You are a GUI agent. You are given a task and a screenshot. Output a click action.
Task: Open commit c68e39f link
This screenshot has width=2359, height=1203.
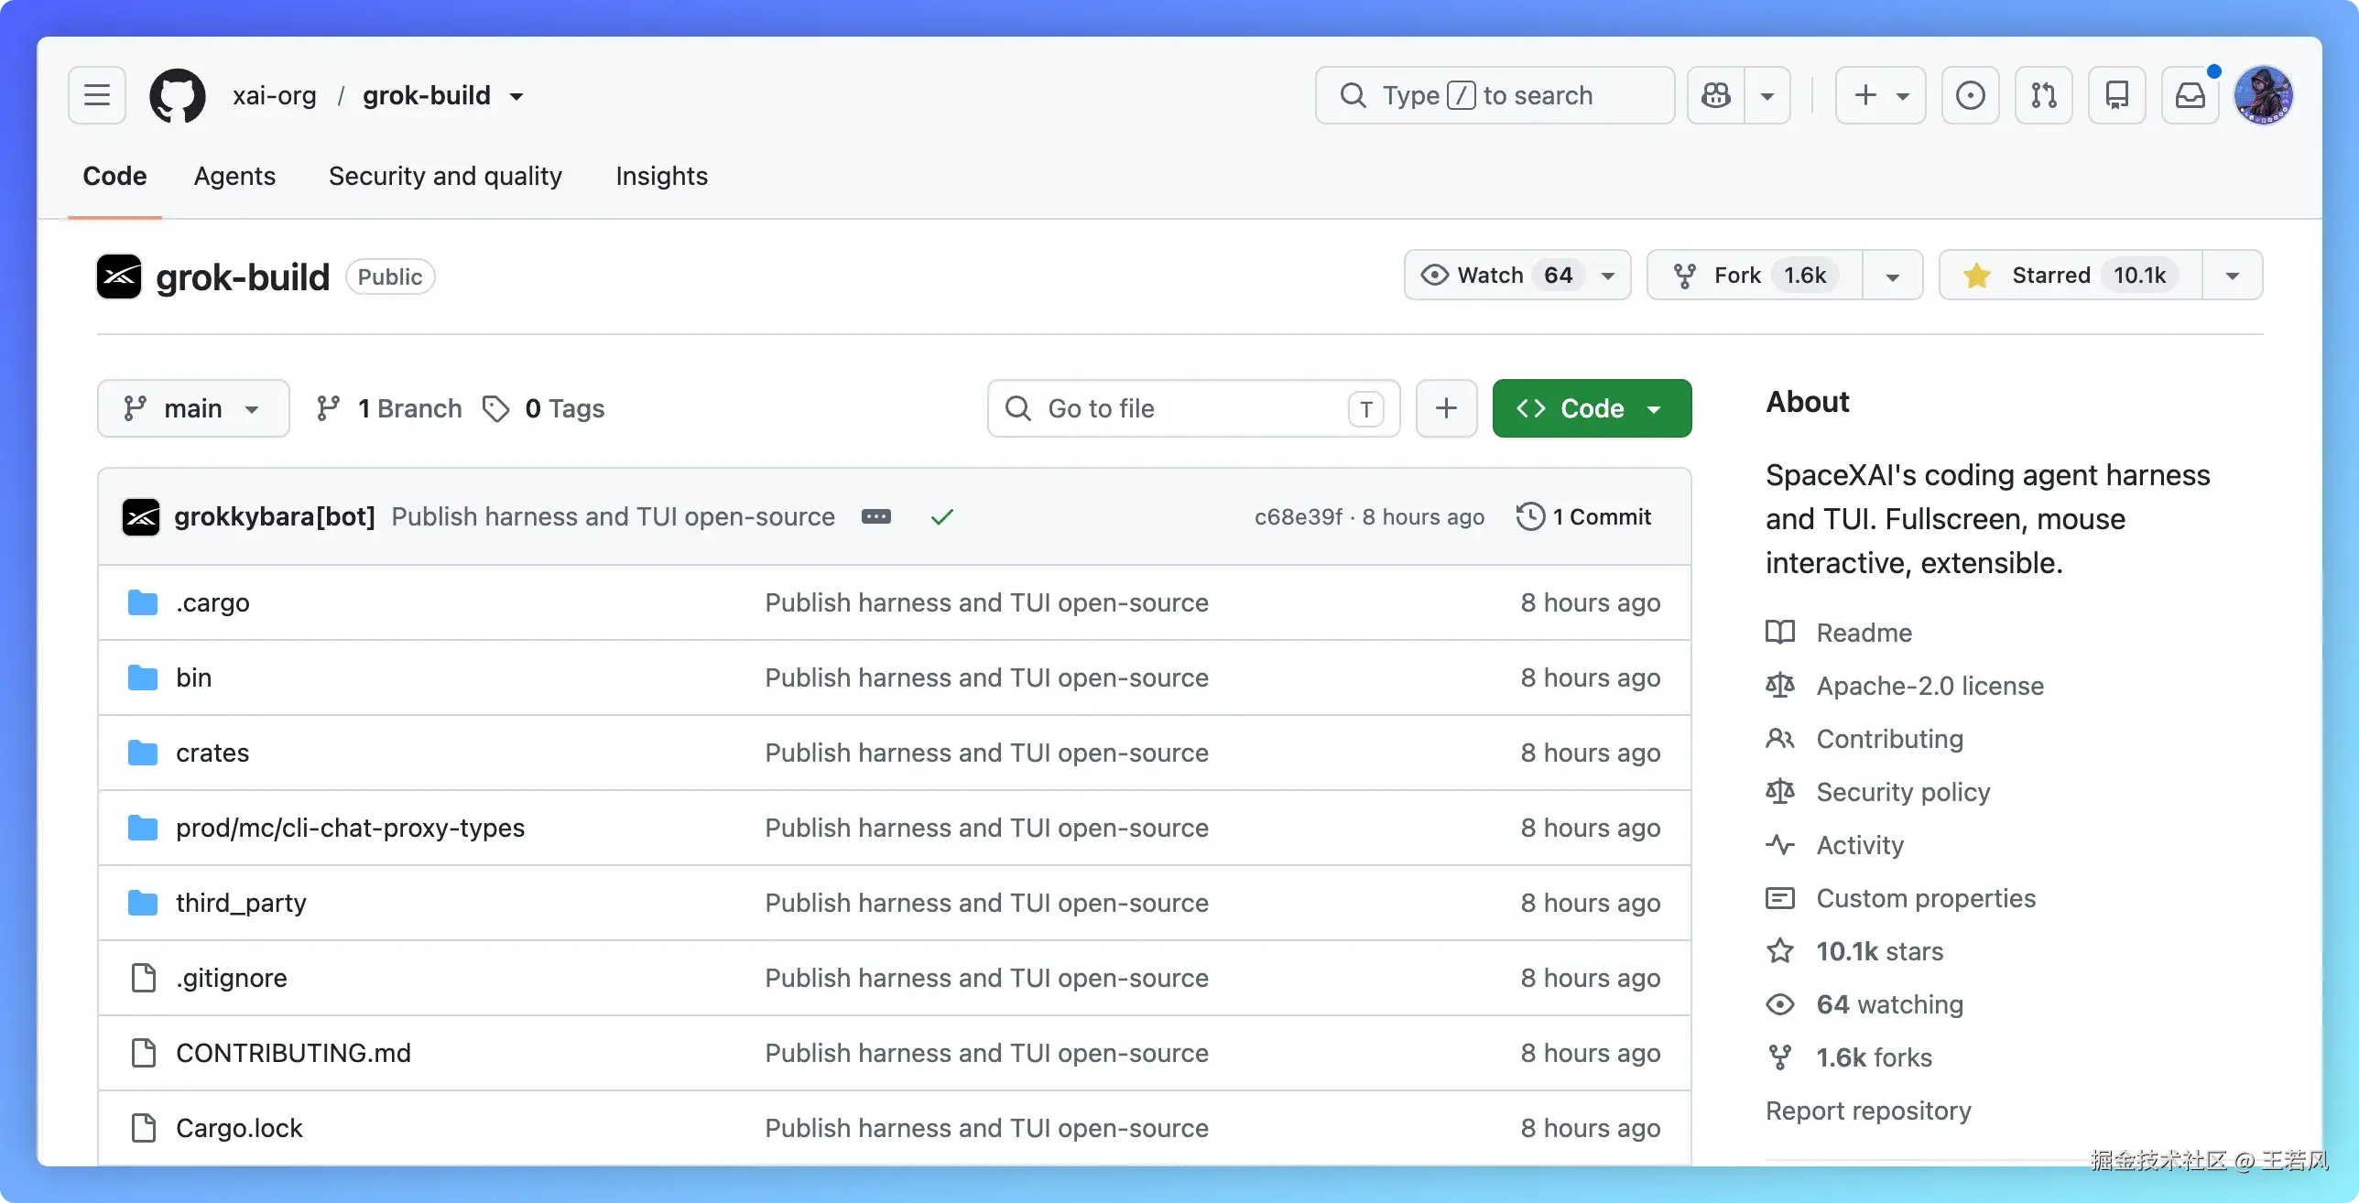point(1299,516)
